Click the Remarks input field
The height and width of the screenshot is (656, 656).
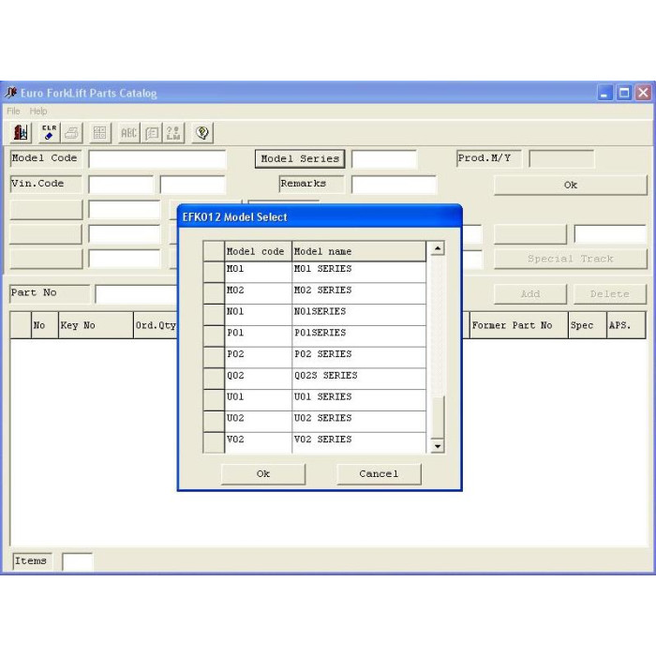pos(394,185)
